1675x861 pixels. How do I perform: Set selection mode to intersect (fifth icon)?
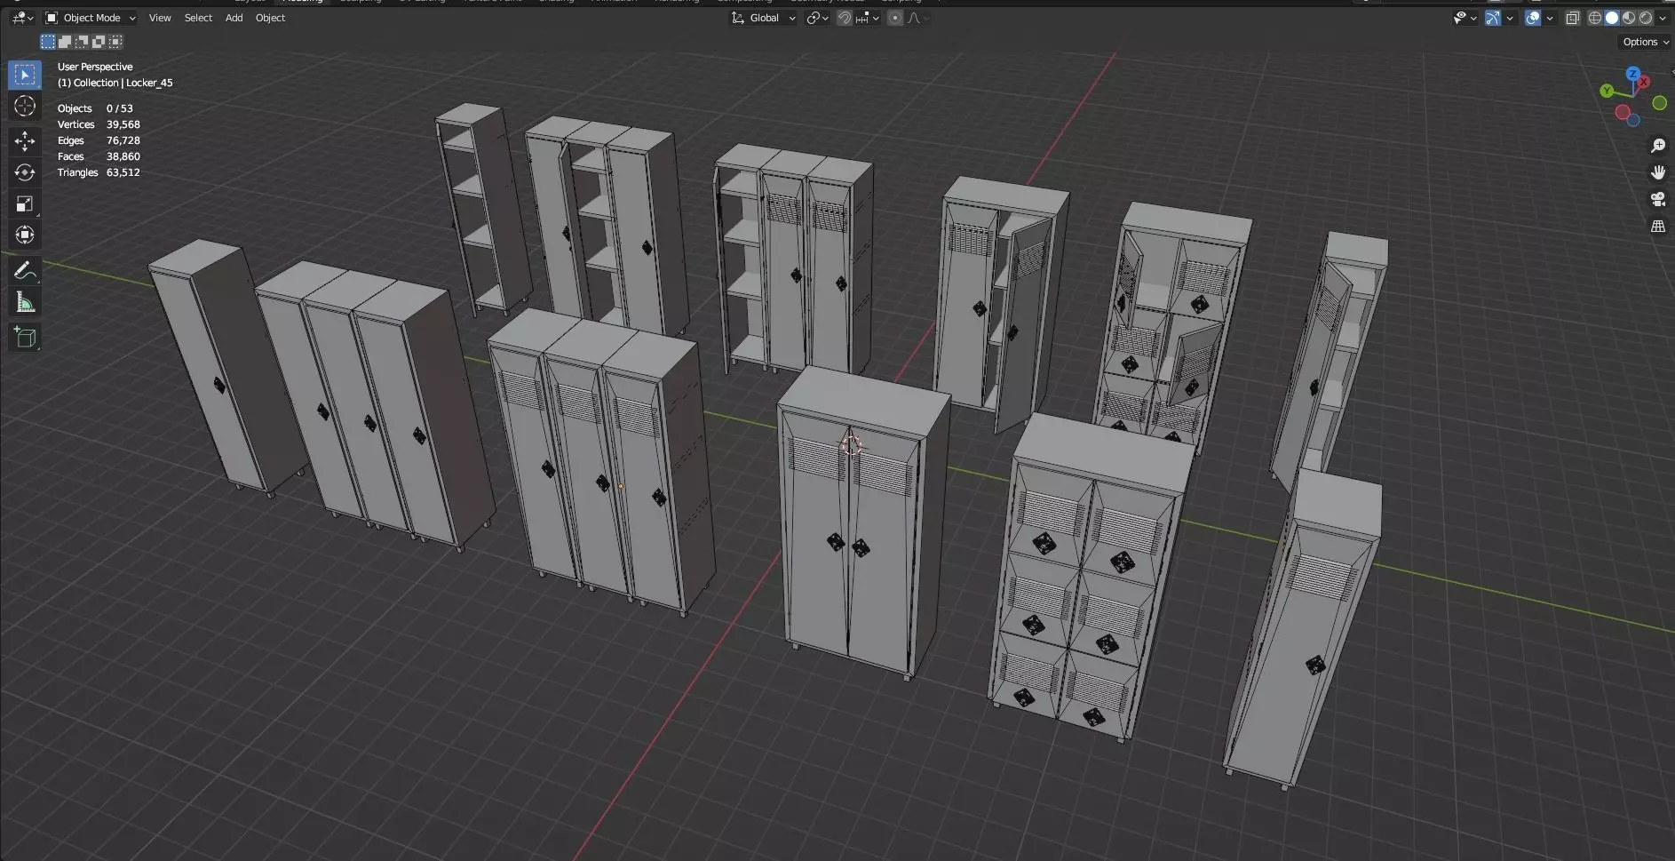[115, 42]
